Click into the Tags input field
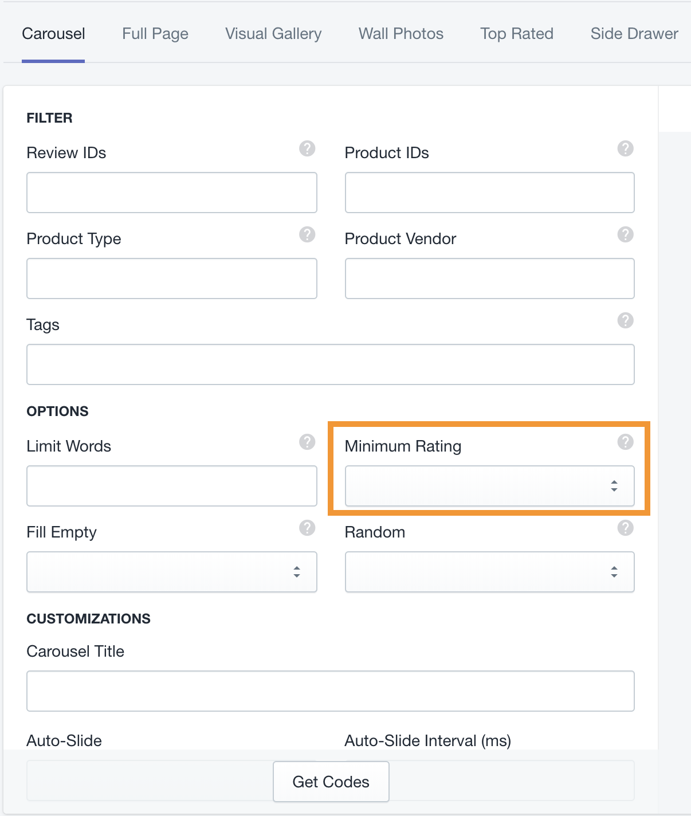Viewport: 691px width, 816px height. 330,364
